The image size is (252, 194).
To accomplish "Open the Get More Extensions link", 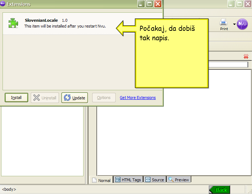I will click(x=138, y=98).
